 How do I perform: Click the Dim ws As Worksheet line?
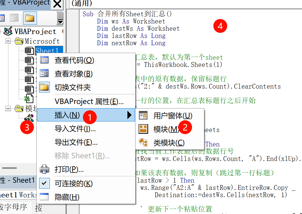click(x=131, y=21)
